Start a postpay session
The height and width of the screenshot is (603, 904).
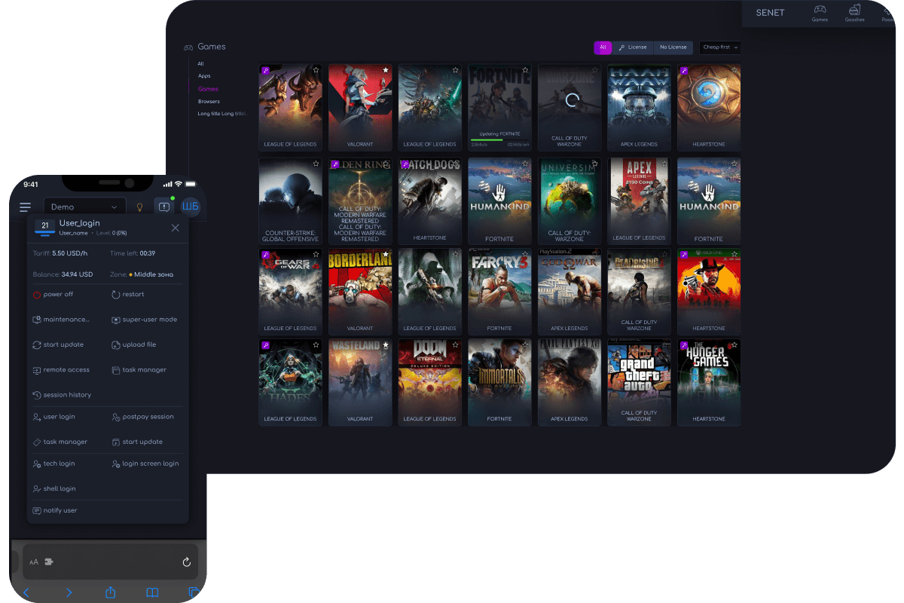(x=142, y=417)
